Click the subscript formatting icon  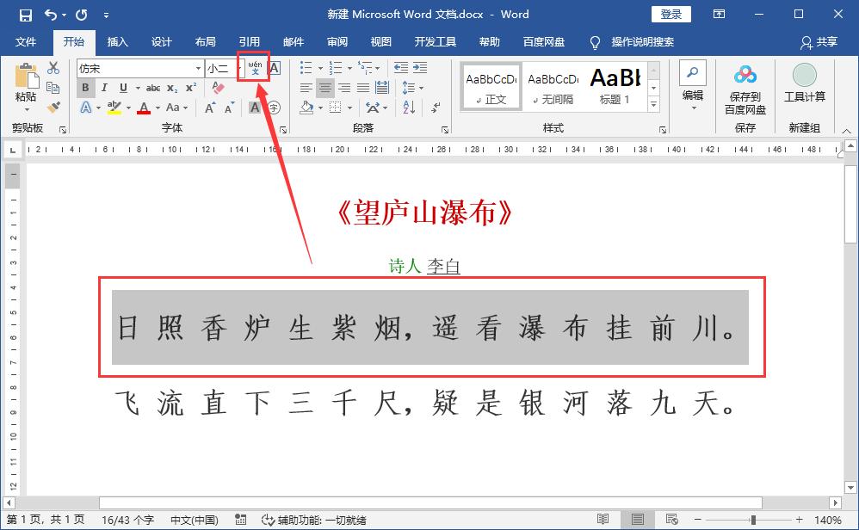tap(173, 88)
